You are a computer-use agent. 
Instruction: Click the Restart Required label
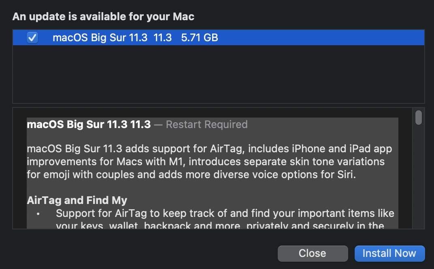click(206, 124)
